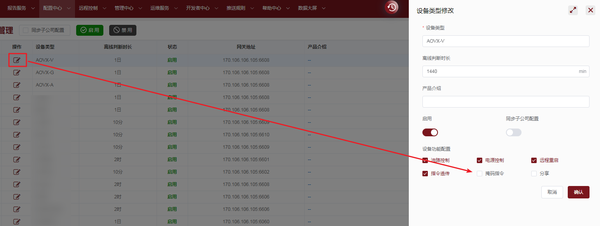
Task: Close the device type modification panel
Action: click(590, 10)
